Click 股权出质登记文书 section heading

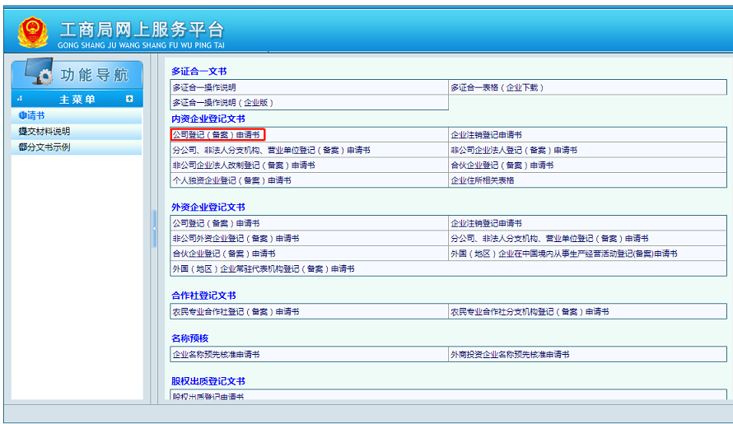(x=208, y=381)
